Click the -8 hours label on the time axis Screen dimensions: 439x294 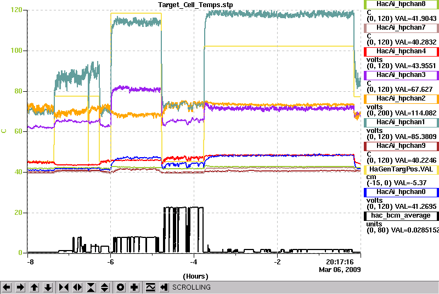pos(30,262)
